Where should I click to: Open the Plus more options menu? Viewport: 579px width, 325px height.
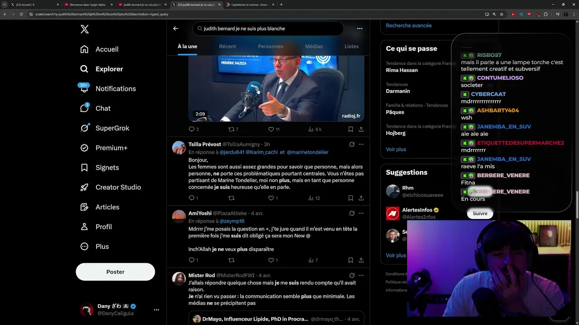point(95,246)
